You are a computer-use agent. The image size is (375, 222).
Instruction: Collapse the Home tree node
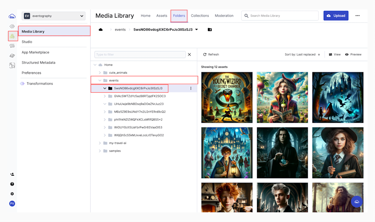click(x=95, y=65)
